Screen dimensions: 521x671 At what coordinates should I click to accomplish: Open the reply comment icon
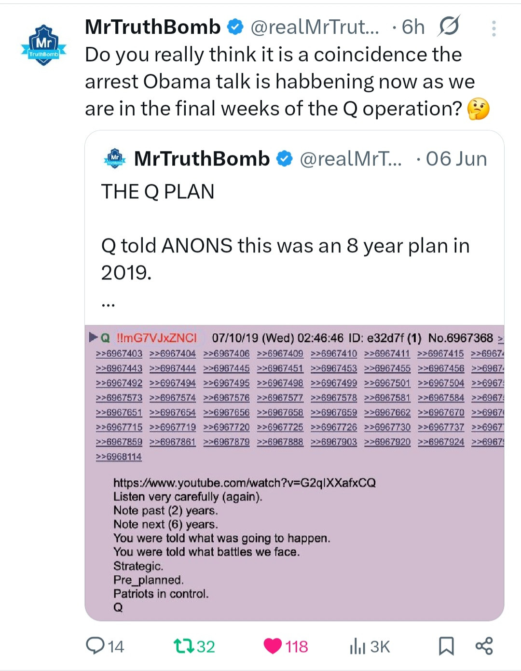[x=96, y=645]
